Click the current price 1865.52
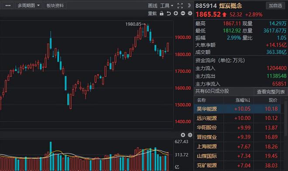Image resolution: width=288 pixels, height=171 pixels. pyautogui.click(x=208, y=14)
